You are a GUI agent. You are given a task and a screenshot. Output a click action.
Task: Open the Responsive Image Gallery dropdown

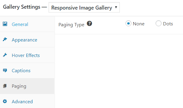84,7
